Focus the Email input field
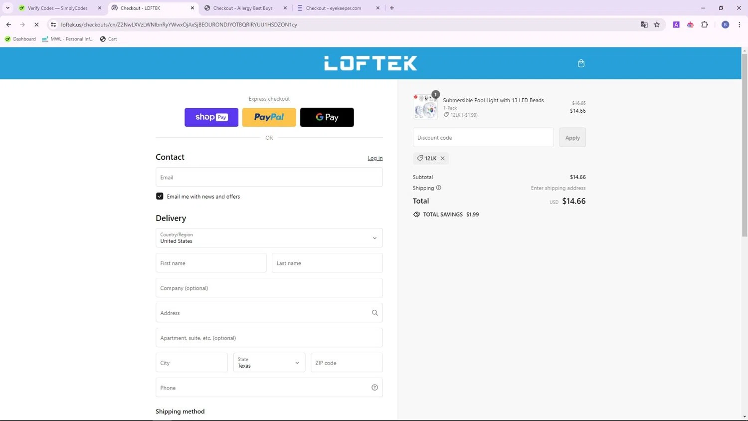The height and width of the screenshot is (421, 748). point(269,177)
